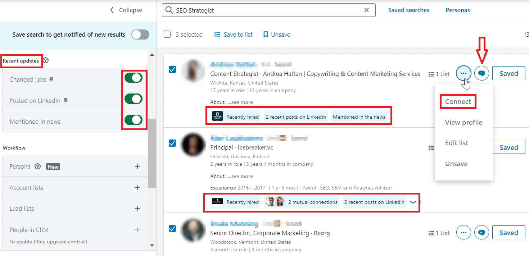Click the Unsave bookmark icon in toolbar
Screen dimensions: 529x256
[266, 35]
